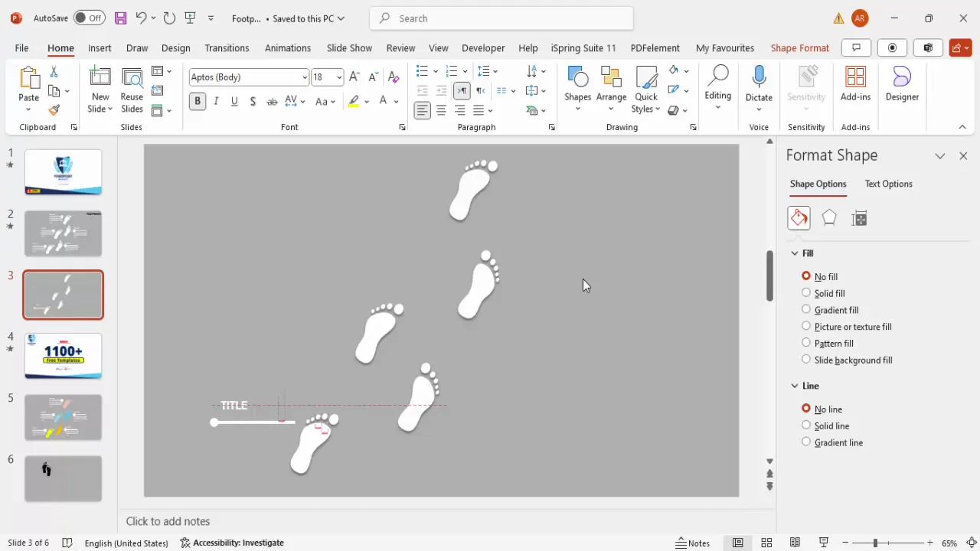Select the Gradient fill option
This screenshot has height=551, width=980.
pyautogui.click(x=806, y=310)
